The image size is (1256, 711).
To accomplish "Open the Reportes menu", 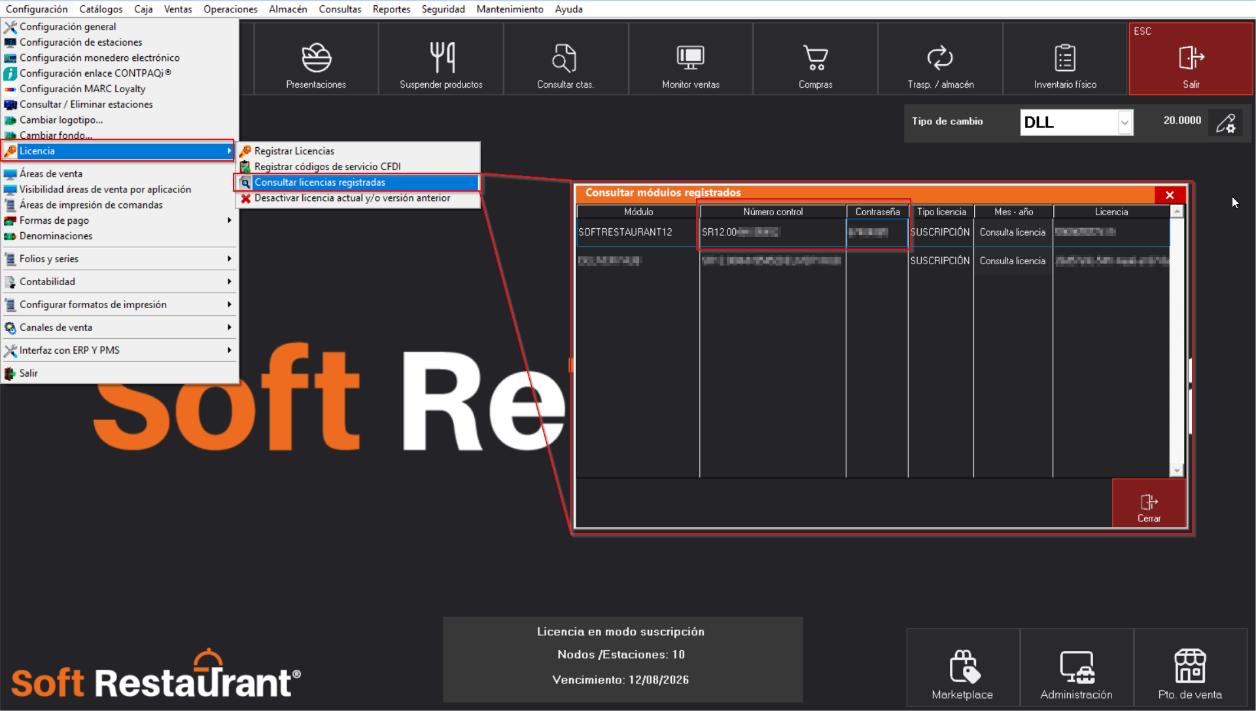I will pos(391,9).
